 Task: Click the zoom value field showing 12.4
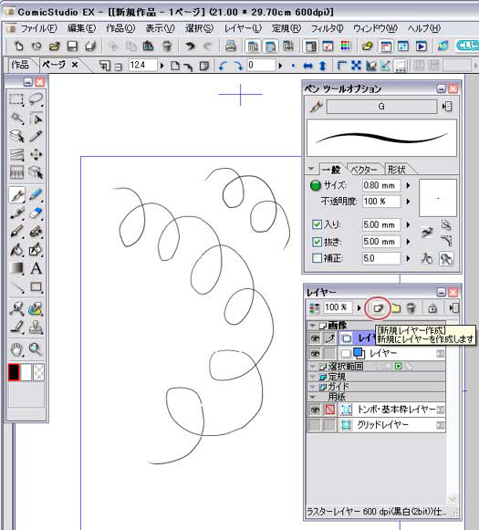(142, 66)
